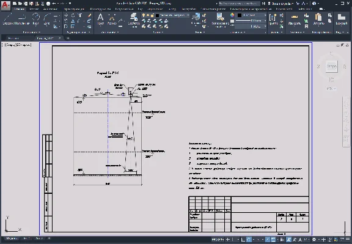The image size is (352, 244).
Task: Select the Polyline (Полилиния) tool
Action: 22,19
